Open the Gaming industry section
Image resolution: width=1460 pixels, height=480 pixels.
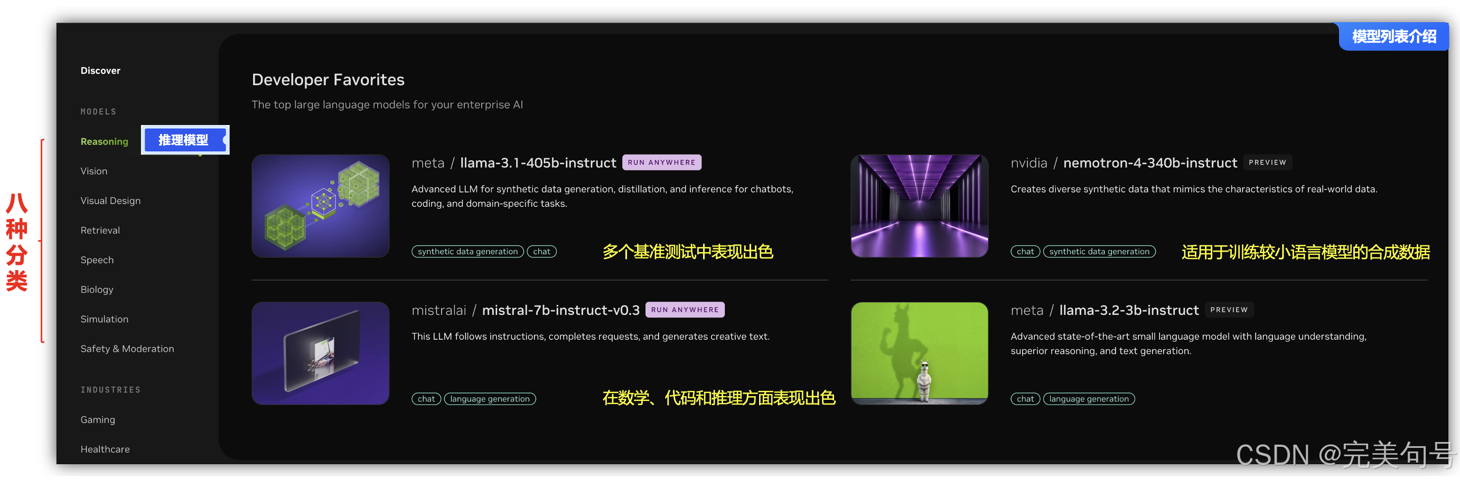coord(98,419)
